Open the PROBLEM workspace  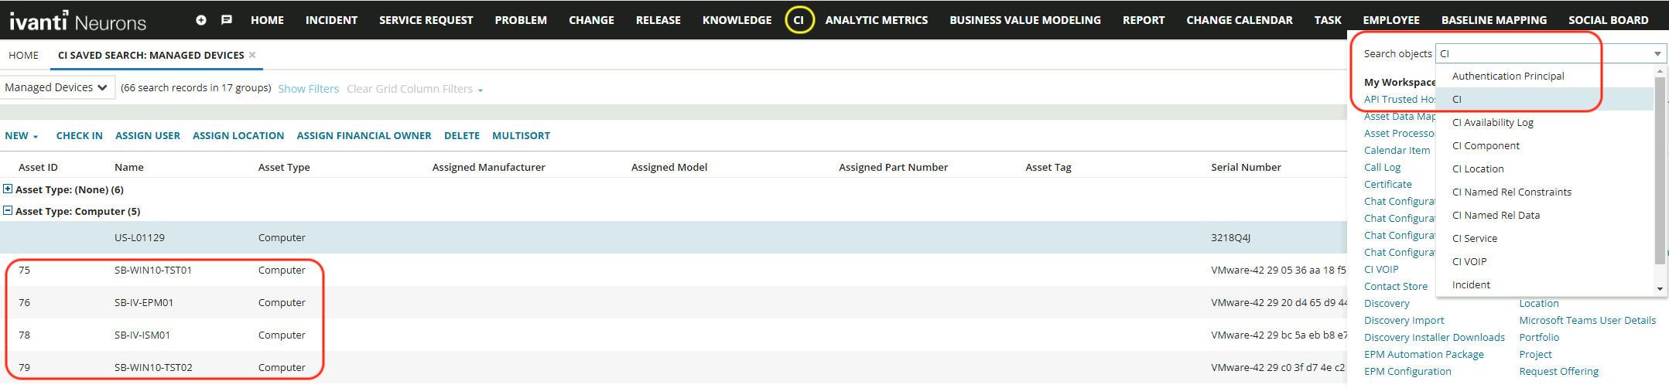[x=521, y=20]
